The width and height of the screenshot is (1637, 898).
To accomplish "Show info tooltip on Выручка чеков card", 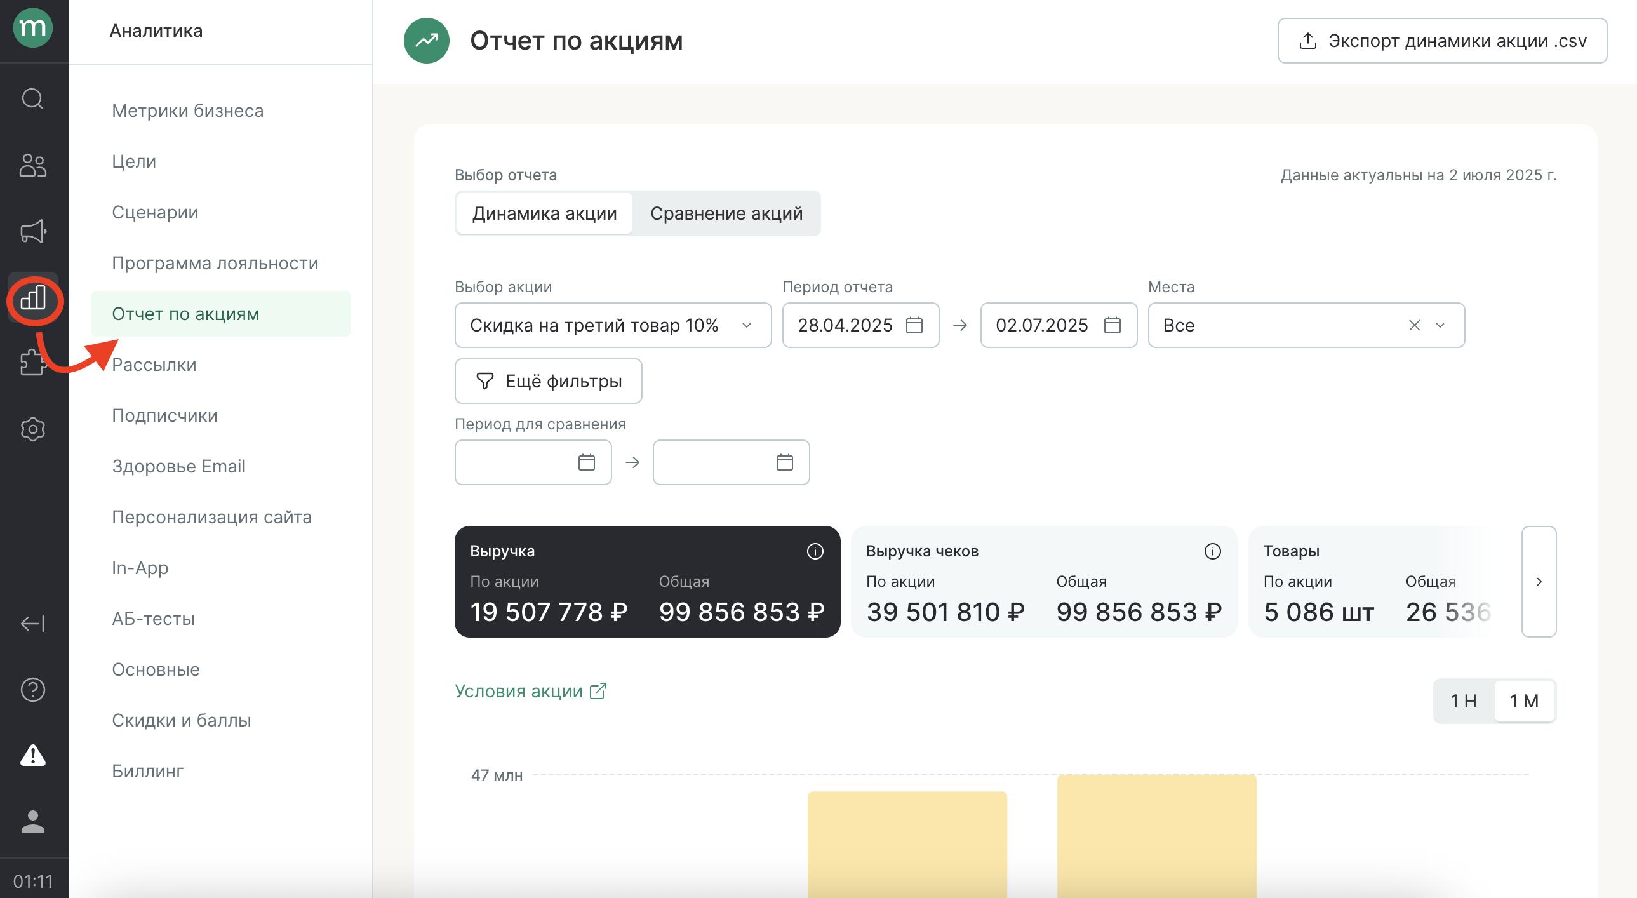I will (x=1212, y=551).
